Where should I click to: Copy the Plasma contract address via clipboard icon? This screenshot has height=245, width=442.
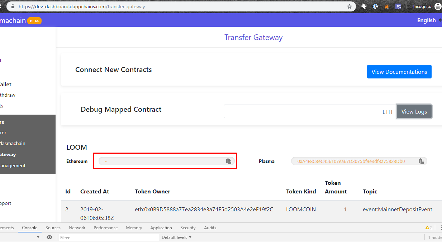coord(421,161)
